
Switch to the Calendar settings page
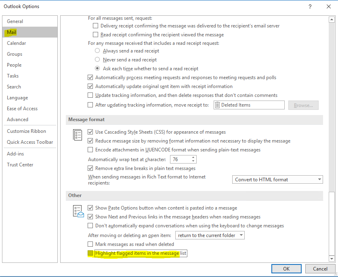coord(17,43)
